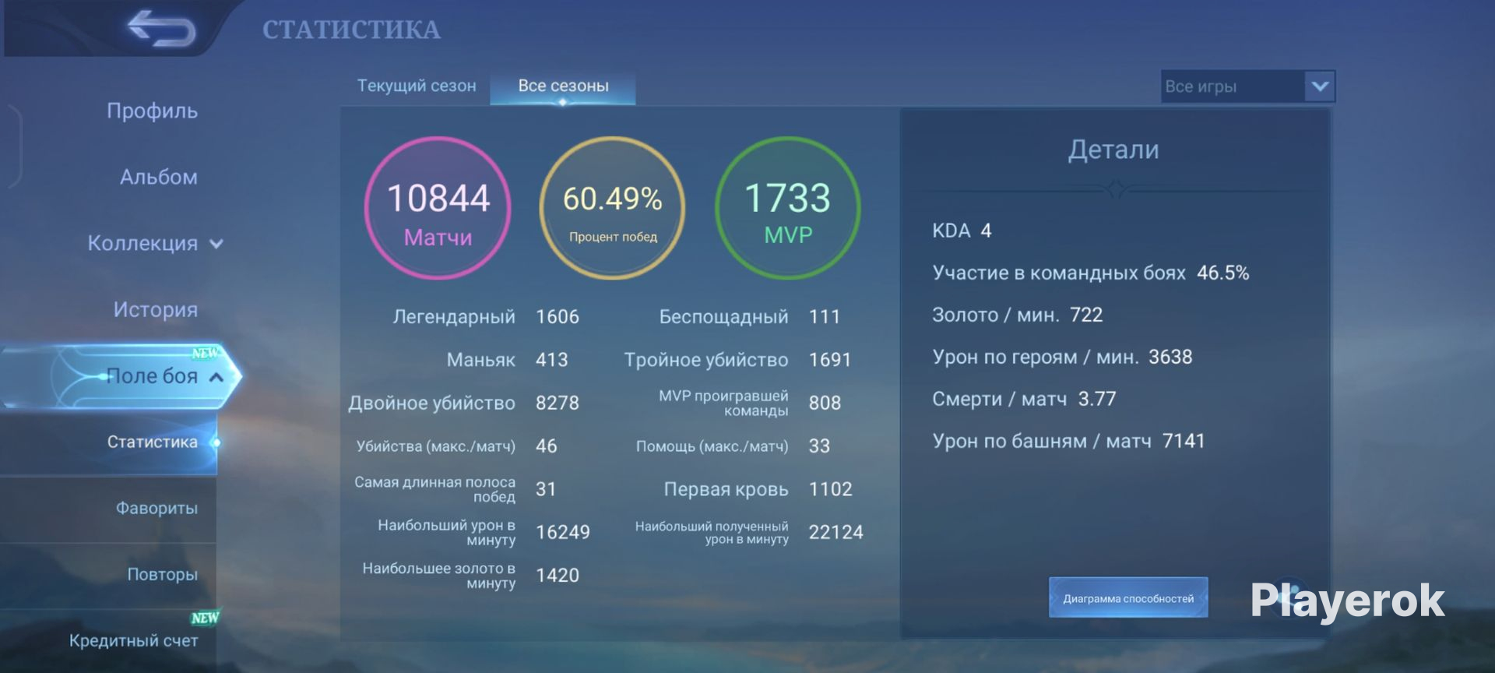Select MVP проигравшей команды 808

[825, 403]
